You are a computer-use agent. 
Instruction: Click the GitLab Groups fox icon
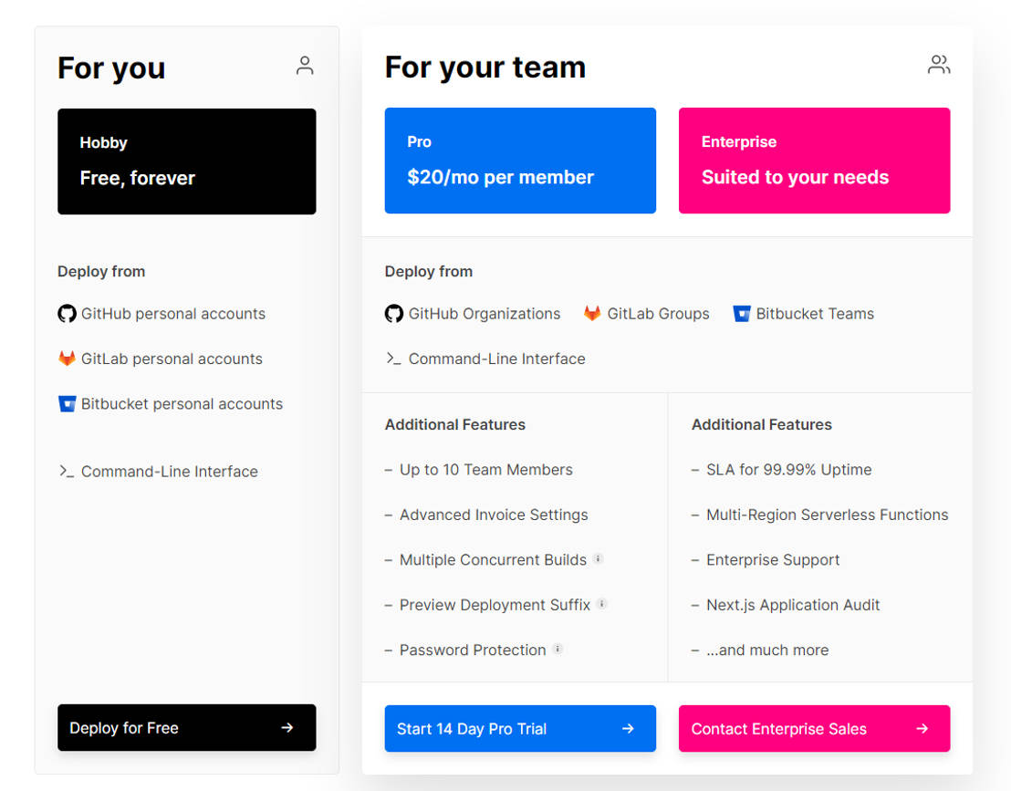[592, 314]
